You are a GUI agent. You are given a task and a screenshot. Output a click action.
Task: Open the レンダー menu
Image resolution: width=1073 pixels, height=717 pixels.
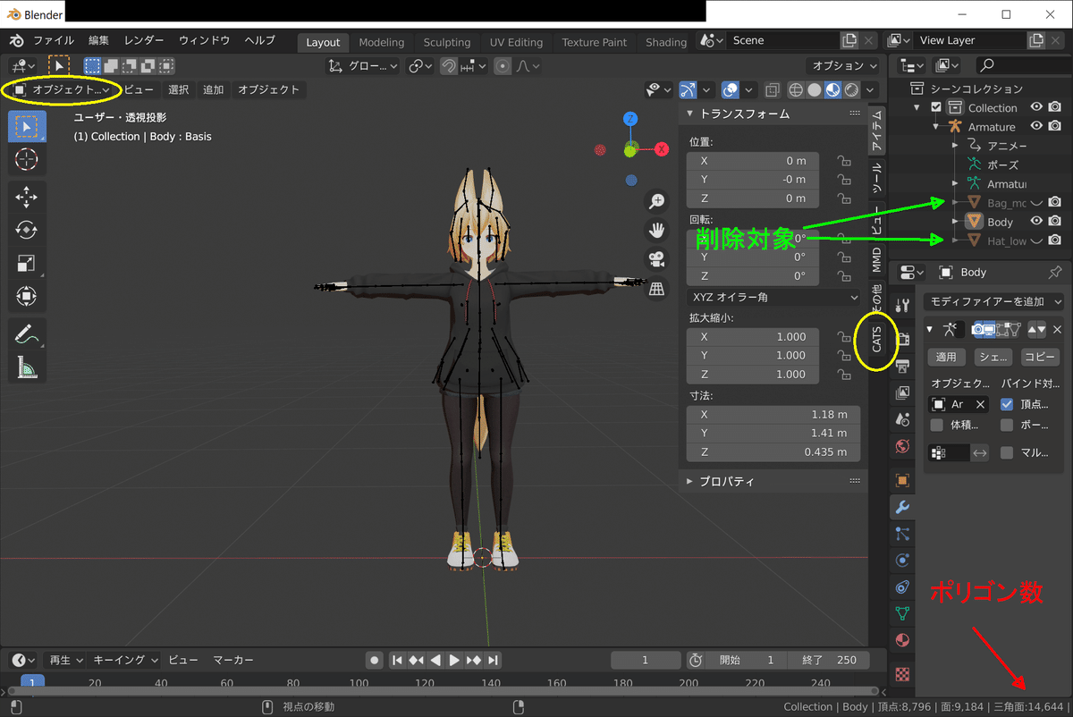click(x=144, y=41)
